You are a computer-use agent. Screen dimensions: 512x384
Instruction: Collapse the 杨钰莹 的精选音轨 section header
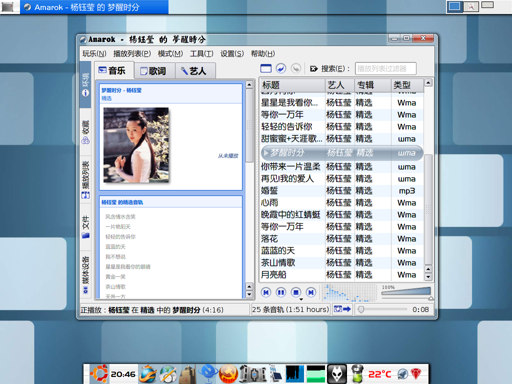tap(171, 202)
